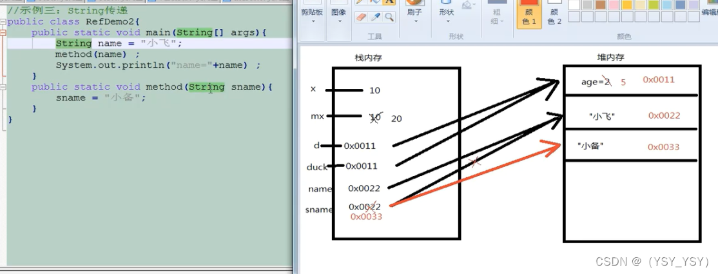Select the Text tool marked A
718x274 pixels.
pyautogui.click(x=389, y=2)
